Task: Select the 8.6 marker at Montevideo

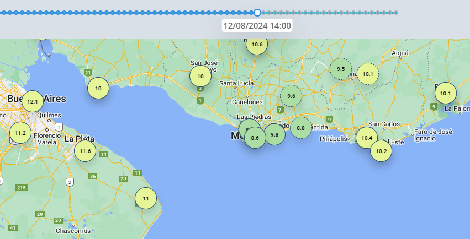Action: pyautogui.click(x=255, y=138)
